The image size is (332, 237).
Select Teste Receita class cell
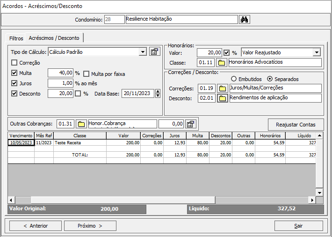click(x=80, y=143)
